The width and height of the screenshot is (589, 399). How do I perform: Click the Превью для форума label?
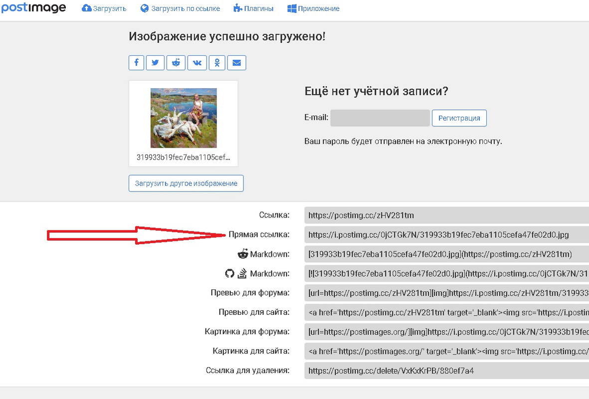pos(250,293)
